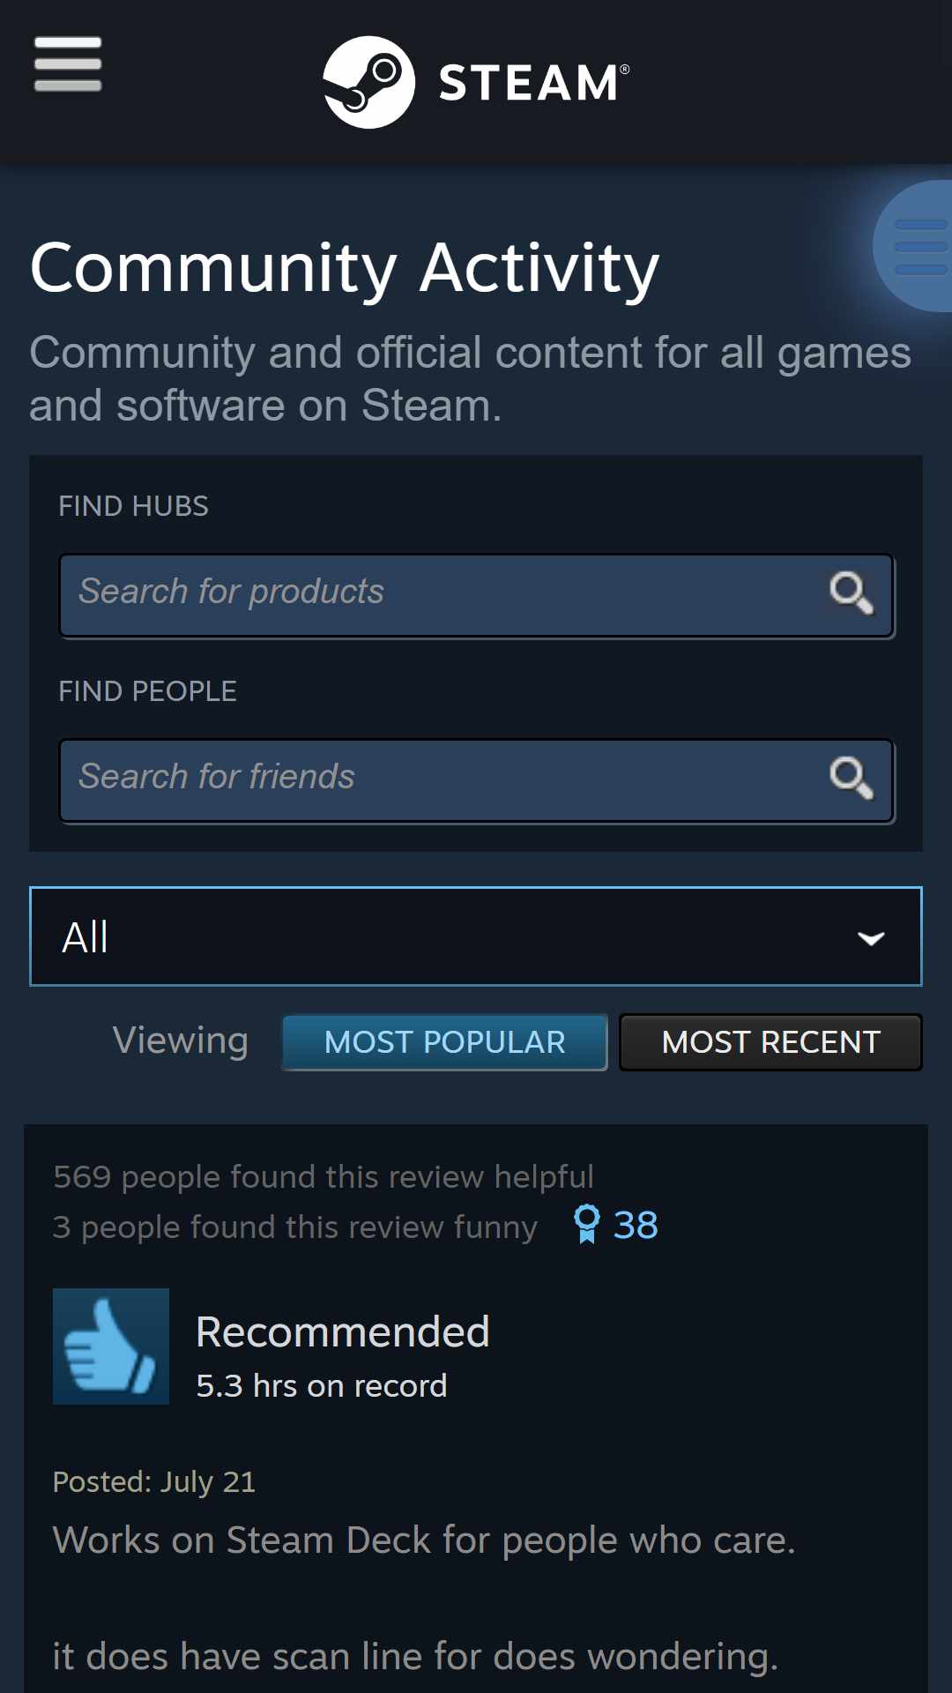
Task: Click the award count 38
Action: coord(636,1225)
